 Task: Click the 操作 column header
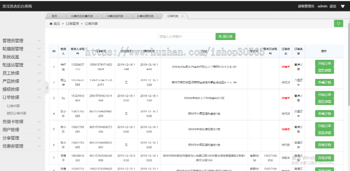pos(324,51)
